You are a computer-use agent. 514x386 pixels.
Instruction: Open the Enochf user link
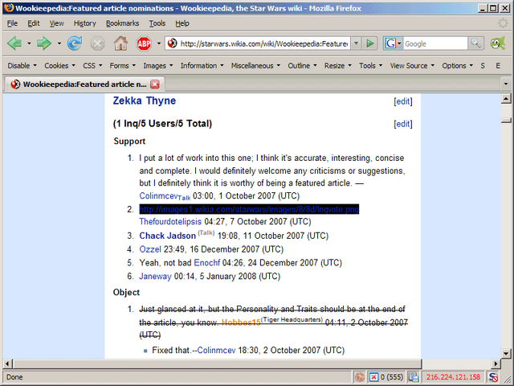[x=207, y=263]
